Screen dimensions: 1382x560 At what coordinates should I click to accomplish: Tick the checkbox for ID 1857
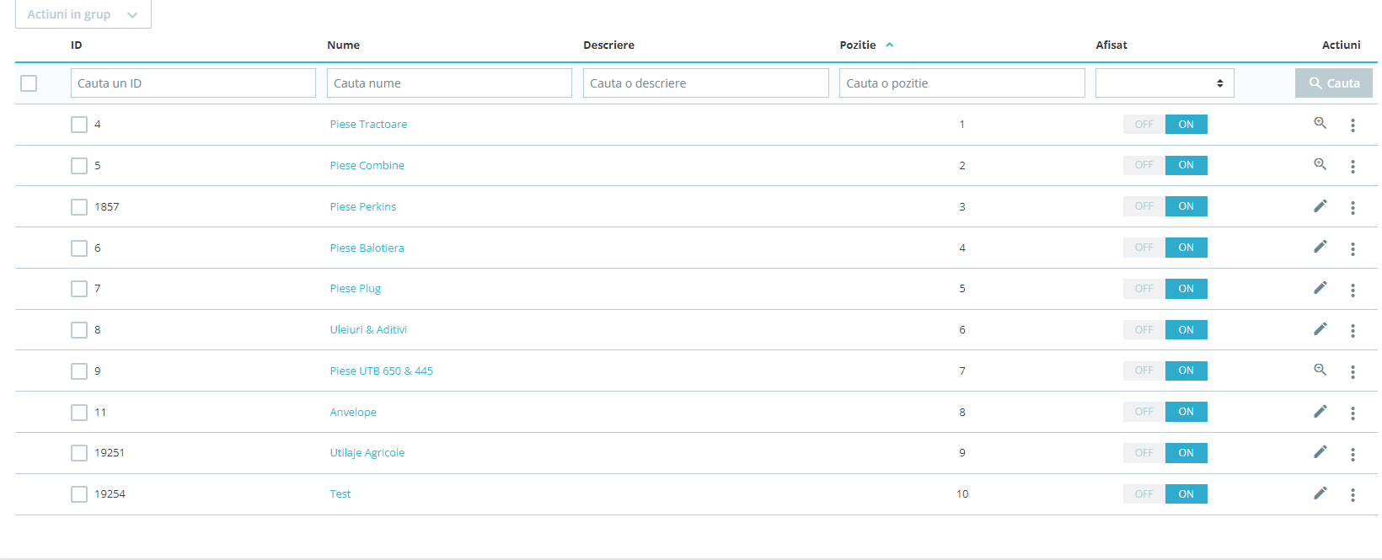[79, 207]
